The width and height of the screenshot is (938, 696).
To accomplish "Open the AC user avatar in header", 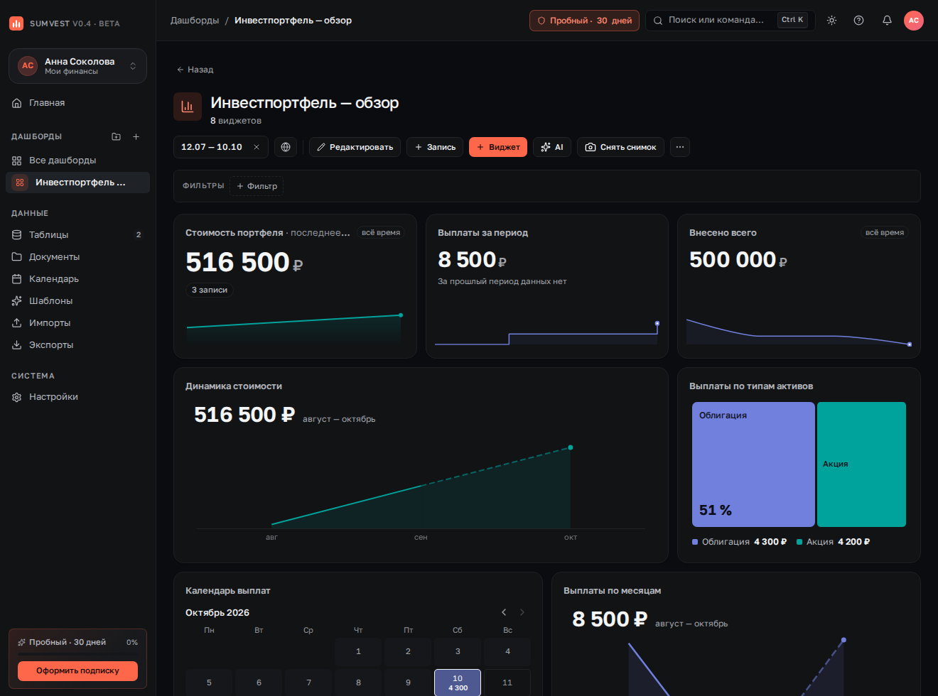I will pos(914,21).
